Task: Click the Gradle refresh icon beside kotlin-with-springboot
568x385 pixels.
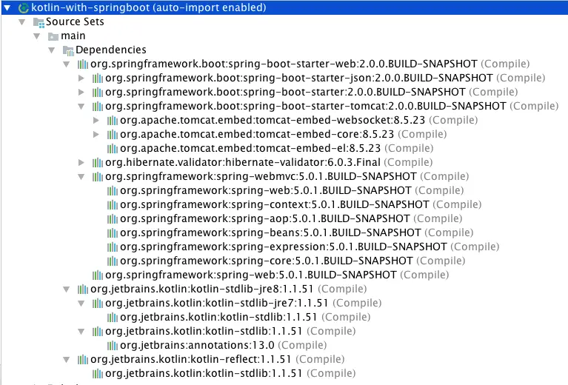Action: (24, 7)
